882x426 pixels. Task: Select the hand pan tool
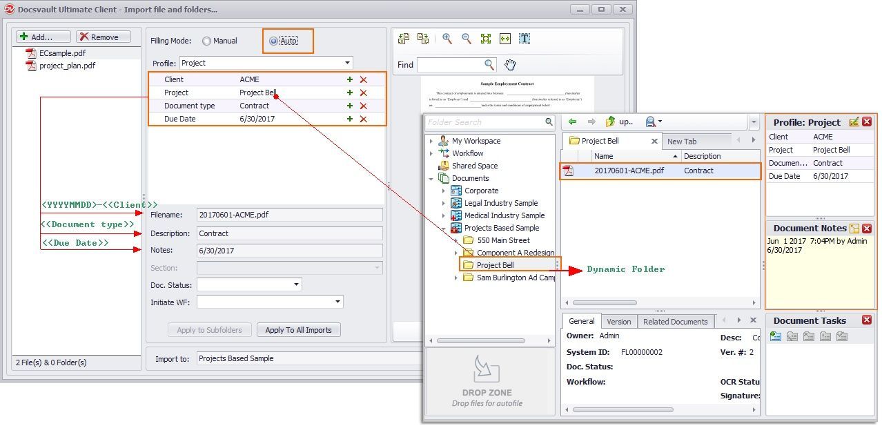510,65
